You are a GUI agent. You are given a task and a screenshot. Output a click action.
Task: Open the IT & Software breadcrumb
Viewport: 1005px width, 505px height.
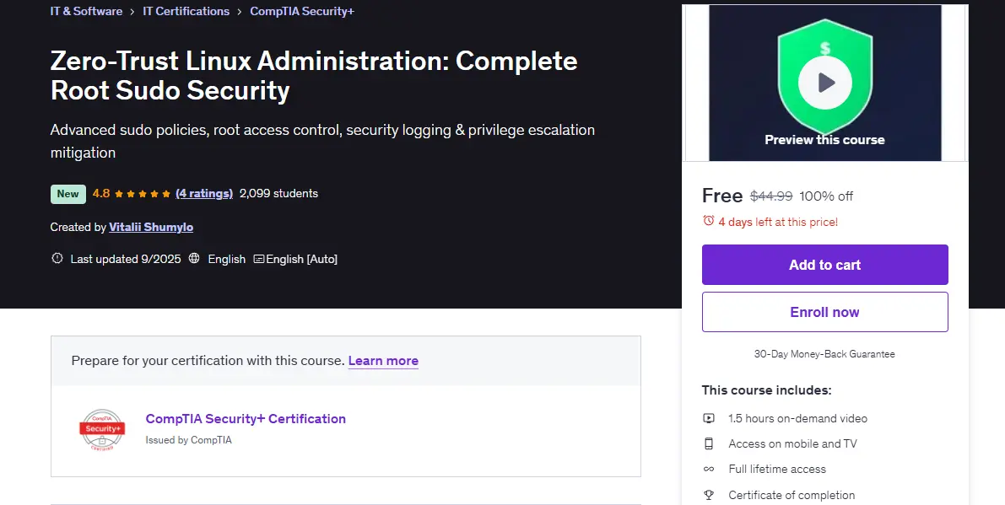point(87,11)
